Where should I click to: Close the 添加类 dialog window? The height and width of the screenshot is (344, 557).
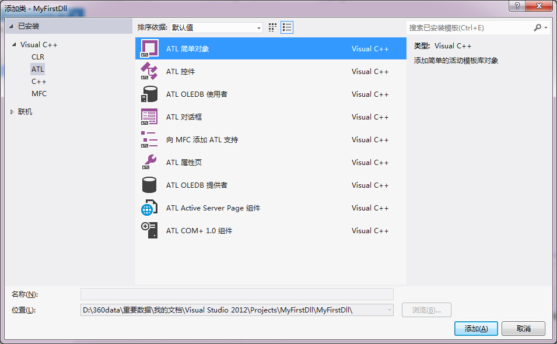coord(539,6)
